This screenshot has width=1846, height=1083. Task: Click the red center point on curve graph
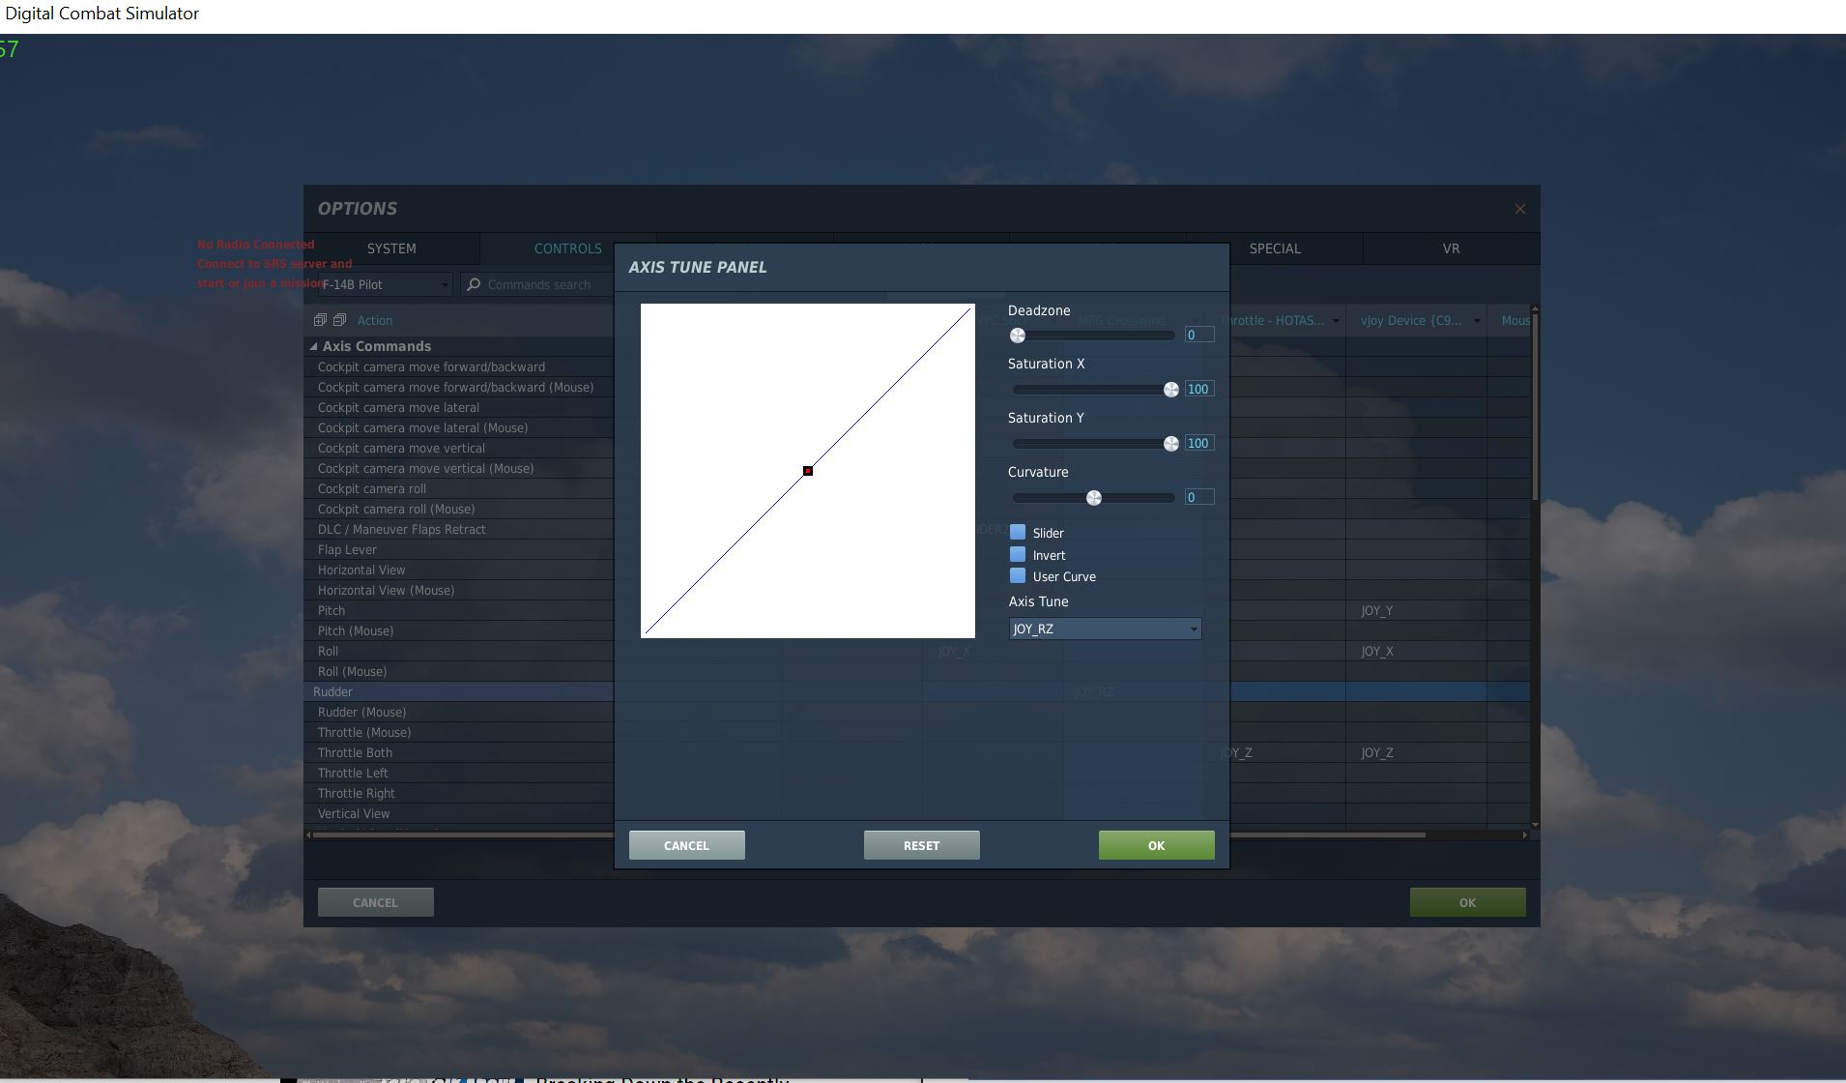808,471
